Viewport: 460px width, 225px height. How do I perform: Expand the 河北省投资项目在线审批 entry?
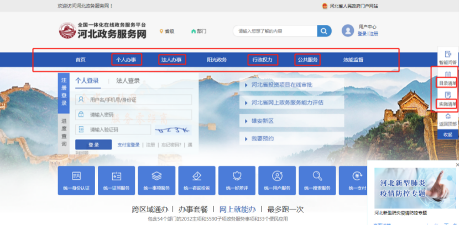pyautogui.click(x=282, y=85)
